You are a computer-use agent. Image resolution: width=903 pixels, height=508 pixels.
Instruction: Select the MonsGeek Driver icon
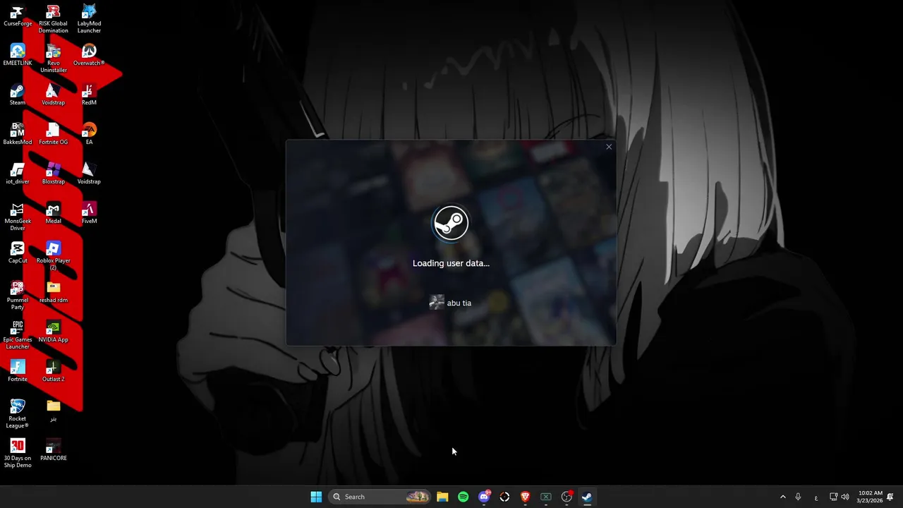(18, 217)
